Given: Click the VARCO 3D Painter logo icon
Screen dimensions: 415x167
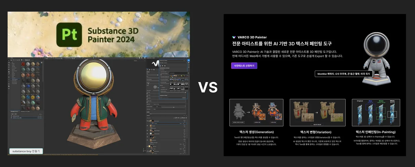Looking at the screenshot, I should click(x=234, y=37).
